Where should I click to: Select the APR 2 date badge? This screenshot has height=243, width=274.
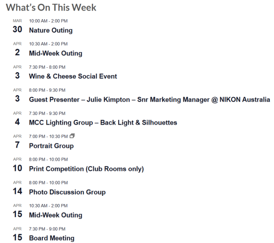point(17,50)
